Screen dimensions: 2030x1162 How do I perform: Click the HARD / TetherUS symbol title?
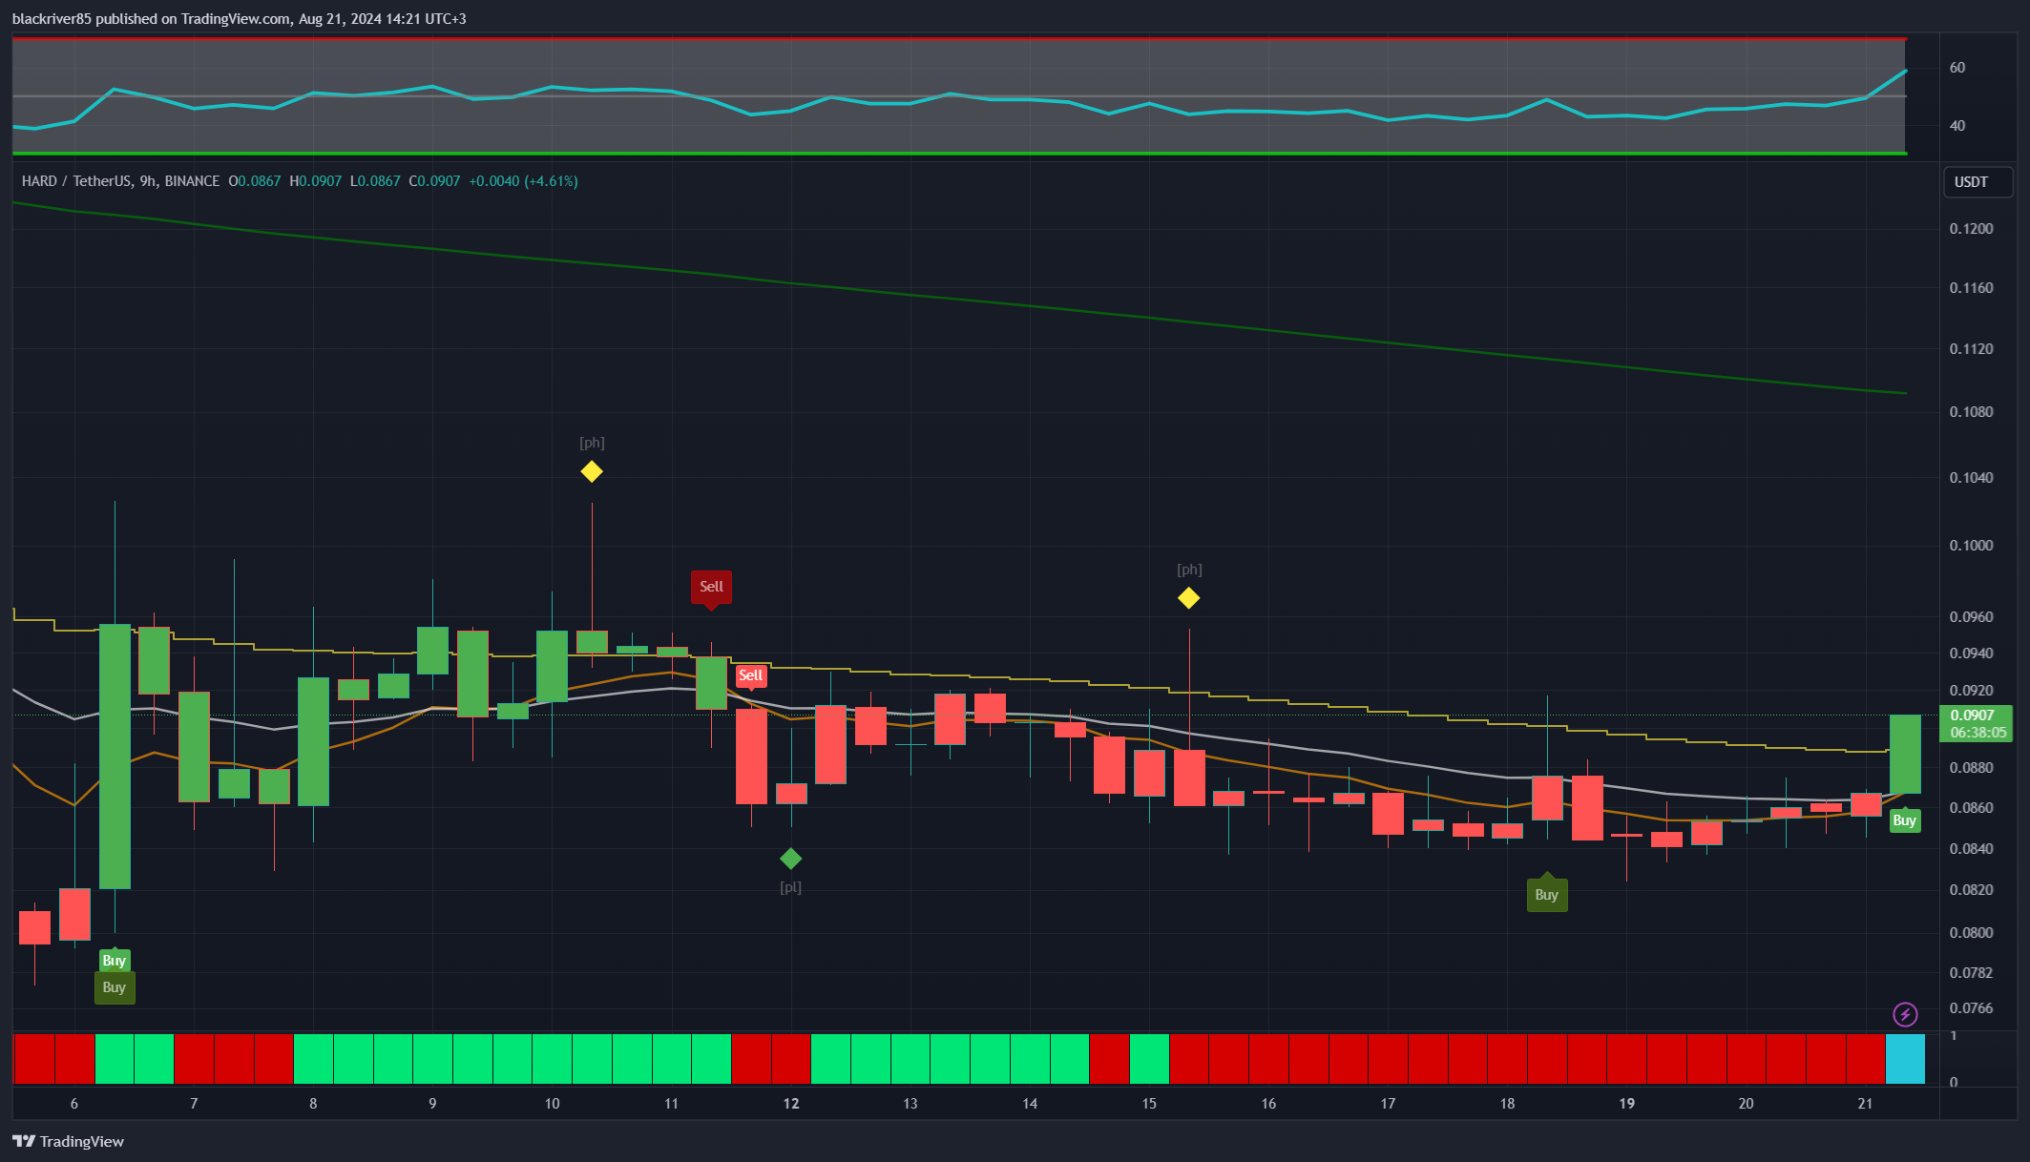tap(75, 181)
